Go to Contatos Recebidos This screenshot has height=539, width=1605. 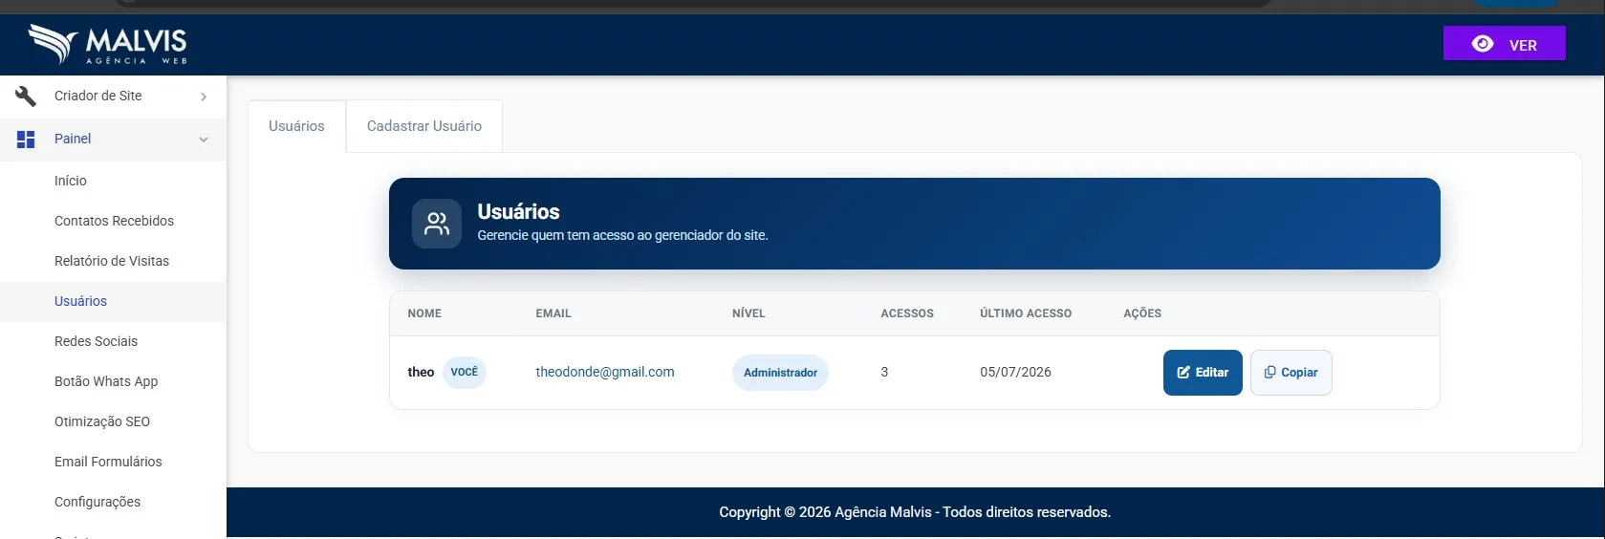click(x=113, y=221)
